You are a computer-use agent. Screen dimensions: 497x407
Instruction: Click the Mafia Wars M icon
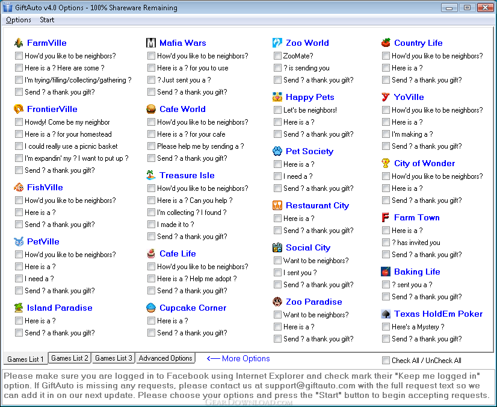pyautogui.click(x=151, y=43)
